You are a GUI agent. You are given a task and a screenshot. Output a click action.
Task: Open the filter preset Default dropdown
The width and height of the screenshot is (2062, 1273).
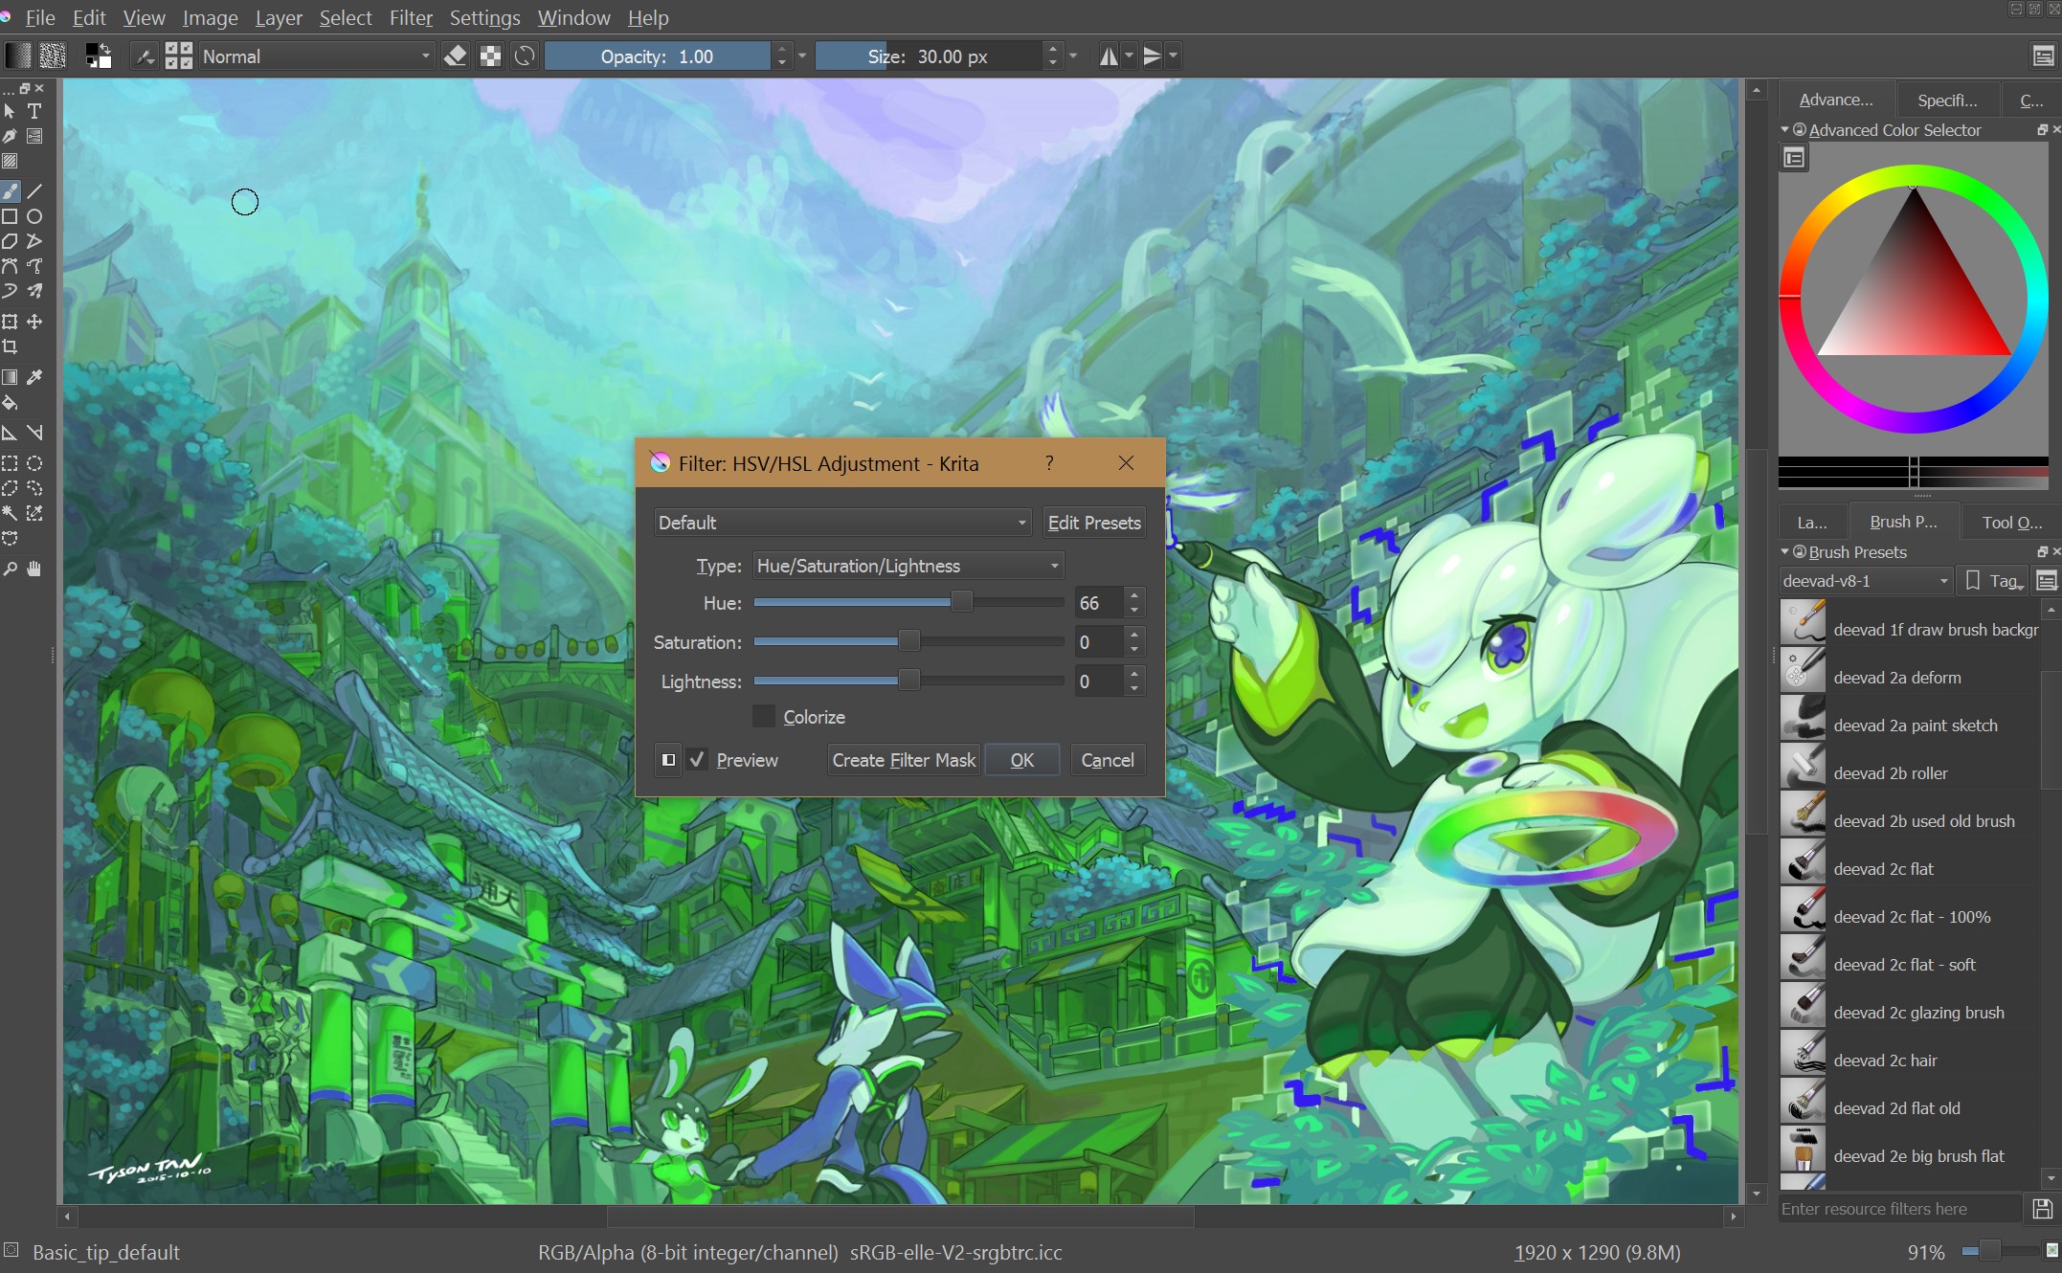coord(842,523)
